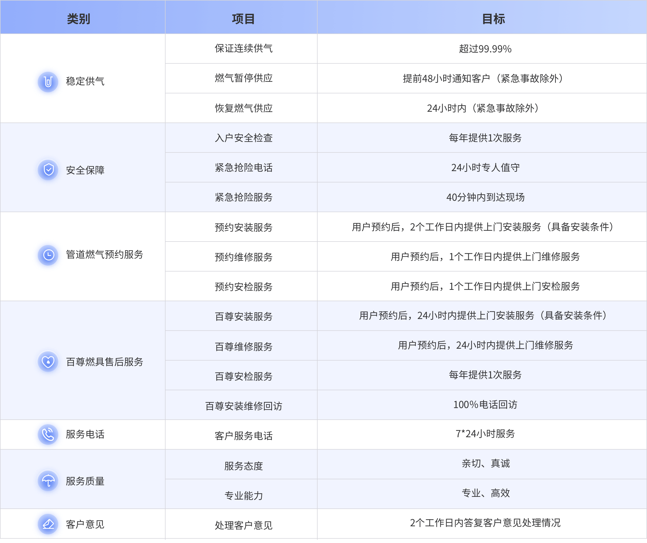The image size is (647, 543).
Task: Click the 服务电话 category label
Action: coord(85,435)
